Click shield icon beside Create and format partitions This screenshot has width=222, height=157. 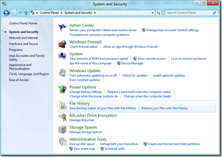pos(145,144)
